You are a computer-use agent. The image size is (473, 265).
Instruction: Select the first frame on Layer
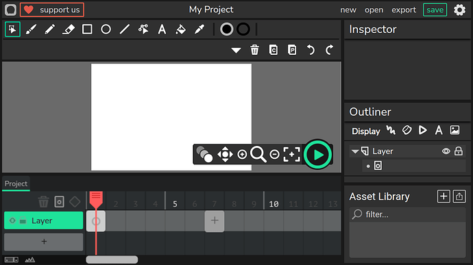click(96, 221)
